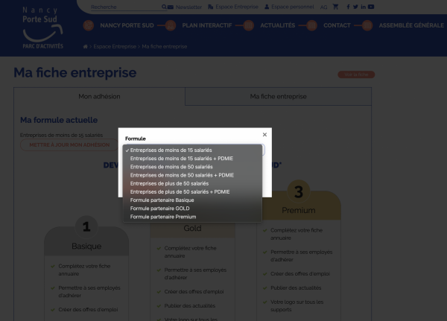The height and width of the screenshot is (321, 447).
Task: Click the Espace Entreprise building icon
Action: click(210, 7)
